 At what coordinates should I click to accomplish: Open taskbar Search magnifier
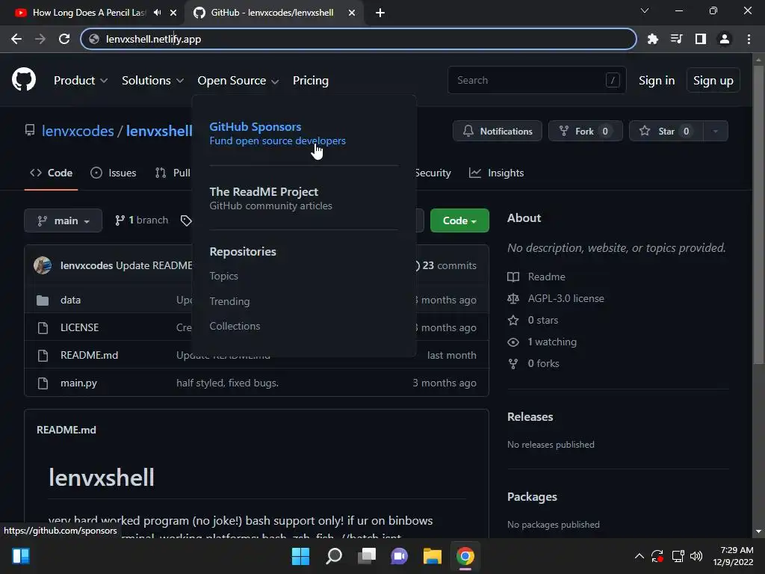(334, 556)
